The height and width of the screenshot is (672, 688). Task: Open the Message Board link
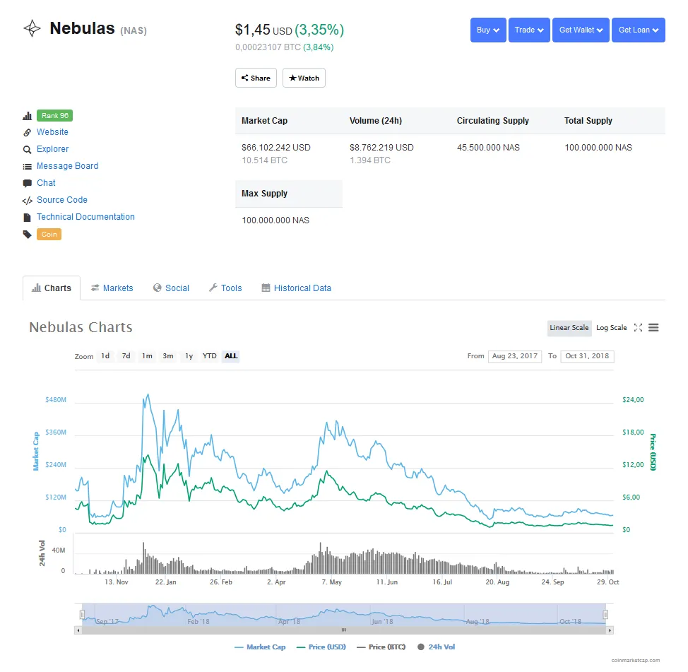coord(68,166)
